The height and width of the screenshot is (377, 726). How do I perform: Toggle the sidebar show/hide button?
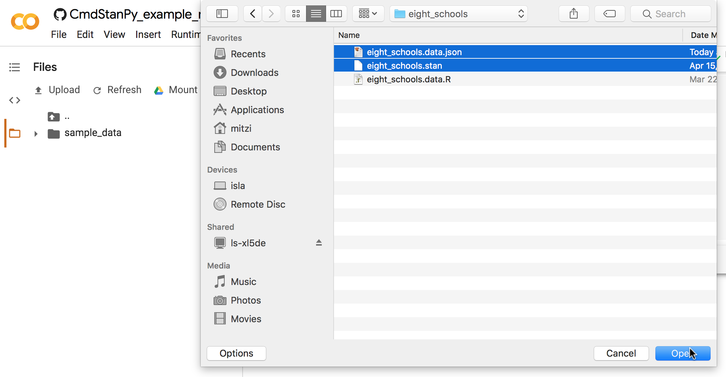222,14
